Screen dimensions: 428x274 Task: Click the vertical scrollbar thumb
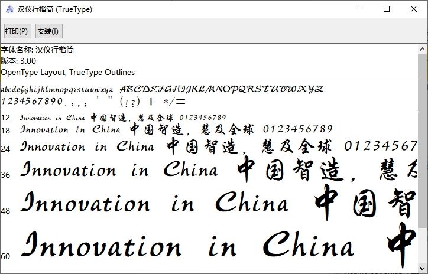point(422,140)
